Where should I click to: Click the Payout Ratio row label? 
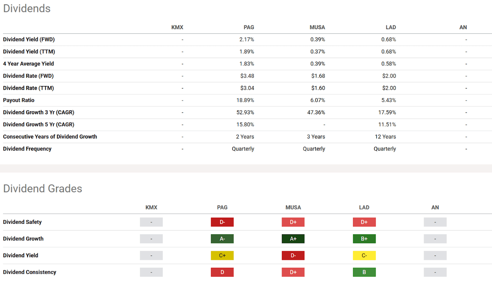[x=19, y=100]
